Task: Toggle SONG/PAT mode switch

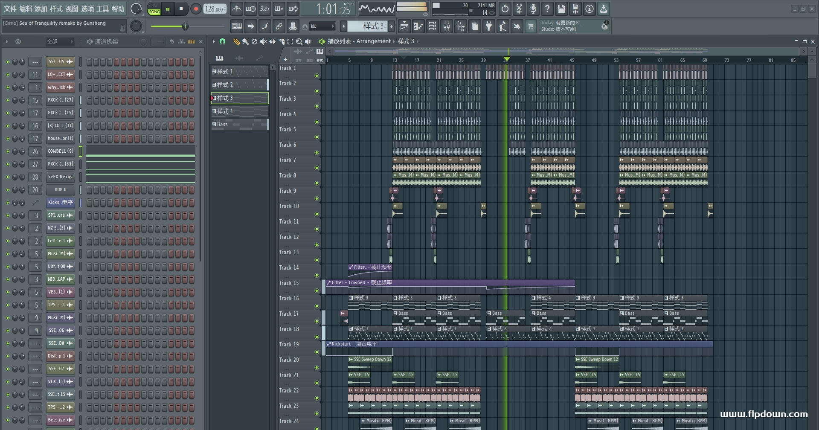Action: [154, 9]
